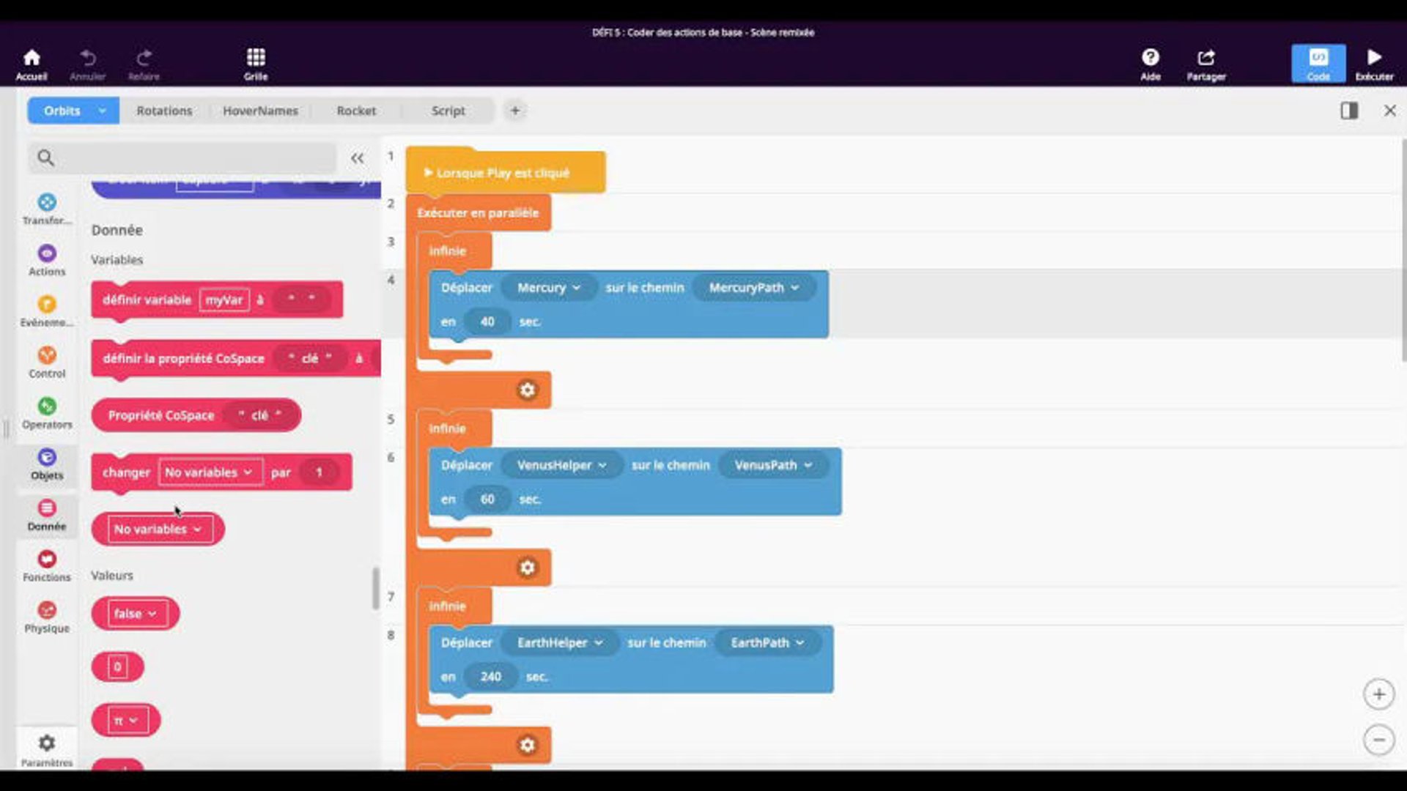Click gear below Mercury infinie loop
Viewport: 1407px width, 791px height.
coord(527,390)
